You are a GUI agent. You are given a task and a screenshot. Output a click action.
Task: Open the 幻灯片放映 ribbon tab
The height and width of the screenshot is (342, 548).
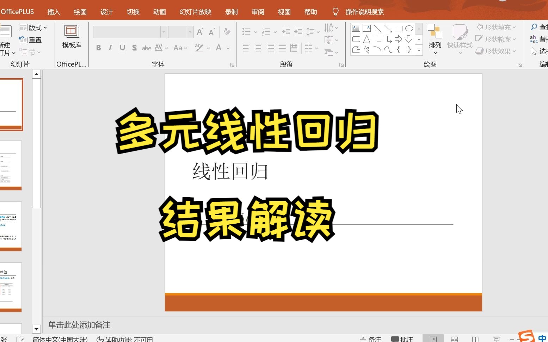tap(195, 12)
